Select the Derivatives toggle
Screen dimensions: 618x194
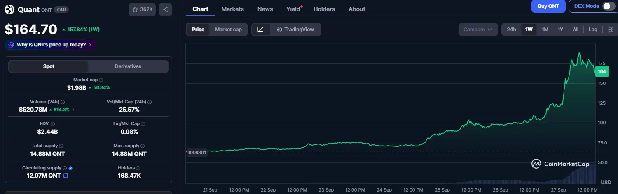(x=128, y=66)
